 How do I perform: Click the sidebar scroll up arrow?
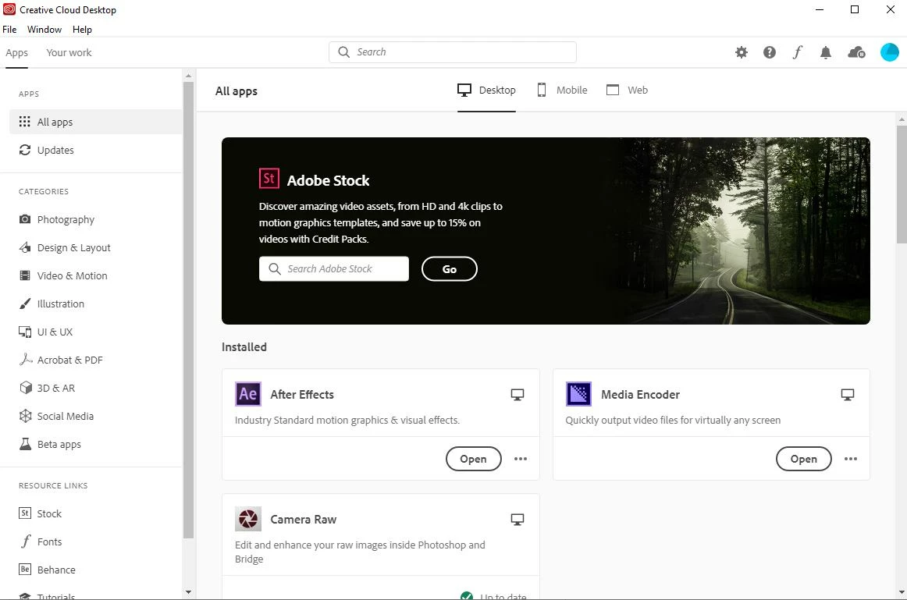click(x=188, y=76)
